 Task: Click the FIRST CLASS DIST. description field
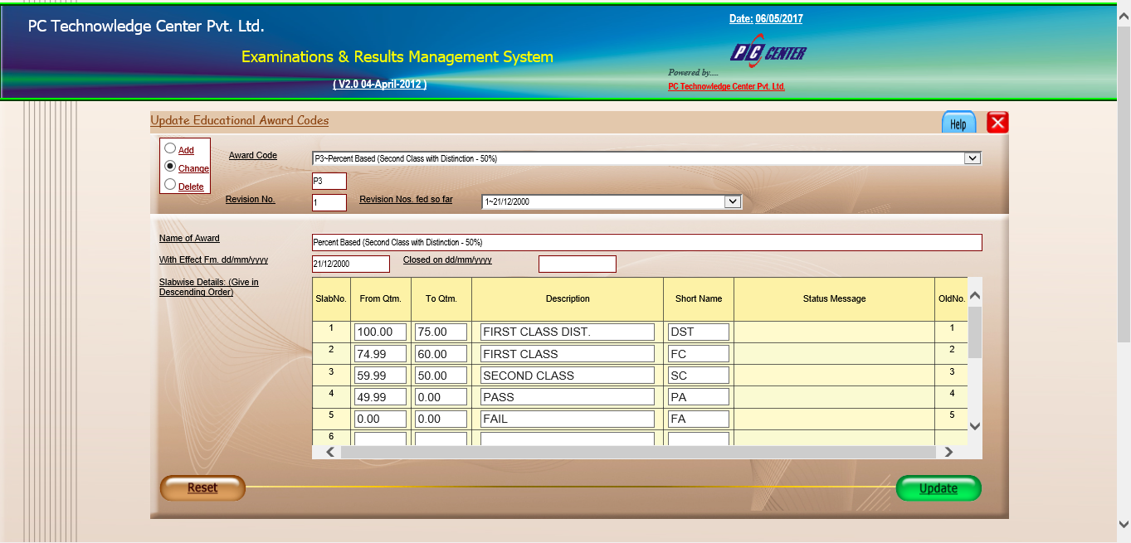(x=567, y=332)
